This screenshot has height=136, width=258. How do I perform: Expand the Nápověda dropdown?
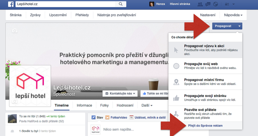pos(233,15)
